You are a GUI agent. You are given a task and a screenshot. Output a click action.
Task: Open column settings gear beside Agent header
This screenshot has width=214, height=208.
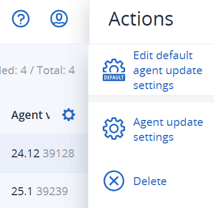pos(69,115)
